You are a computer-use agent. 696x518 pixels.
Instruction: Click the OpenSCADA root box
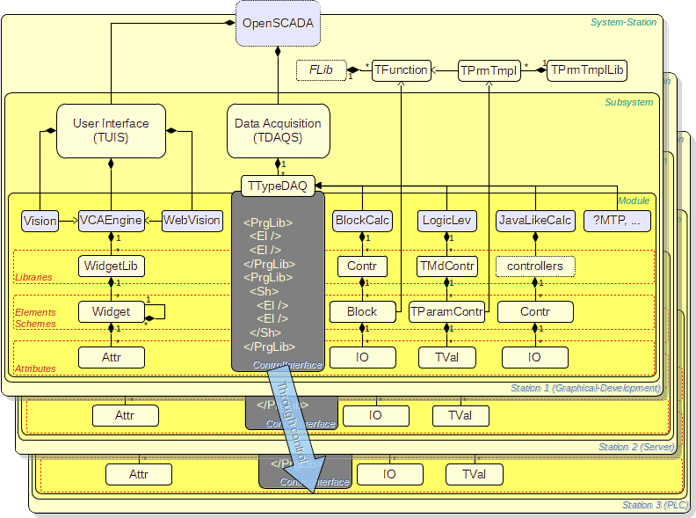point(278,23)
